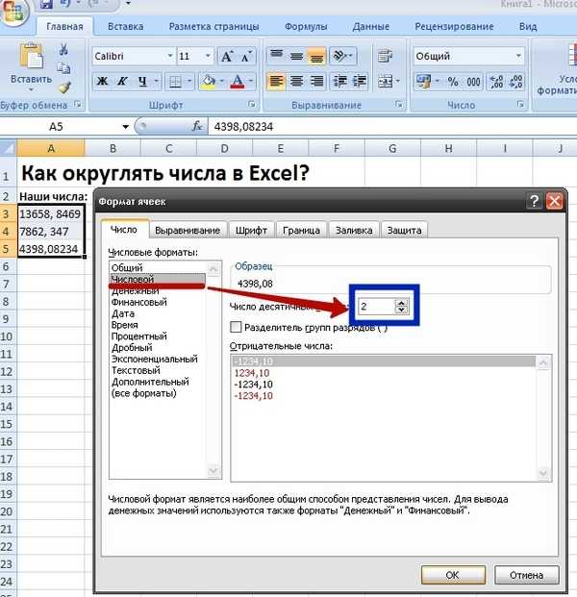577x597 pixels.
Task: Apply percent style % icon
Action: coord(452,82)
